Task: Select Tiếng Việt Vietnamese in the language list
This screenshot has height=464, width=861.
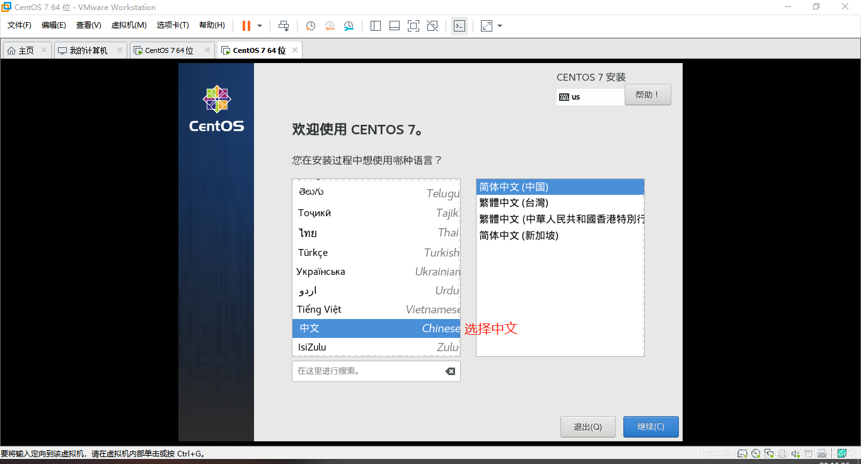Action: (x=376, y=310)
